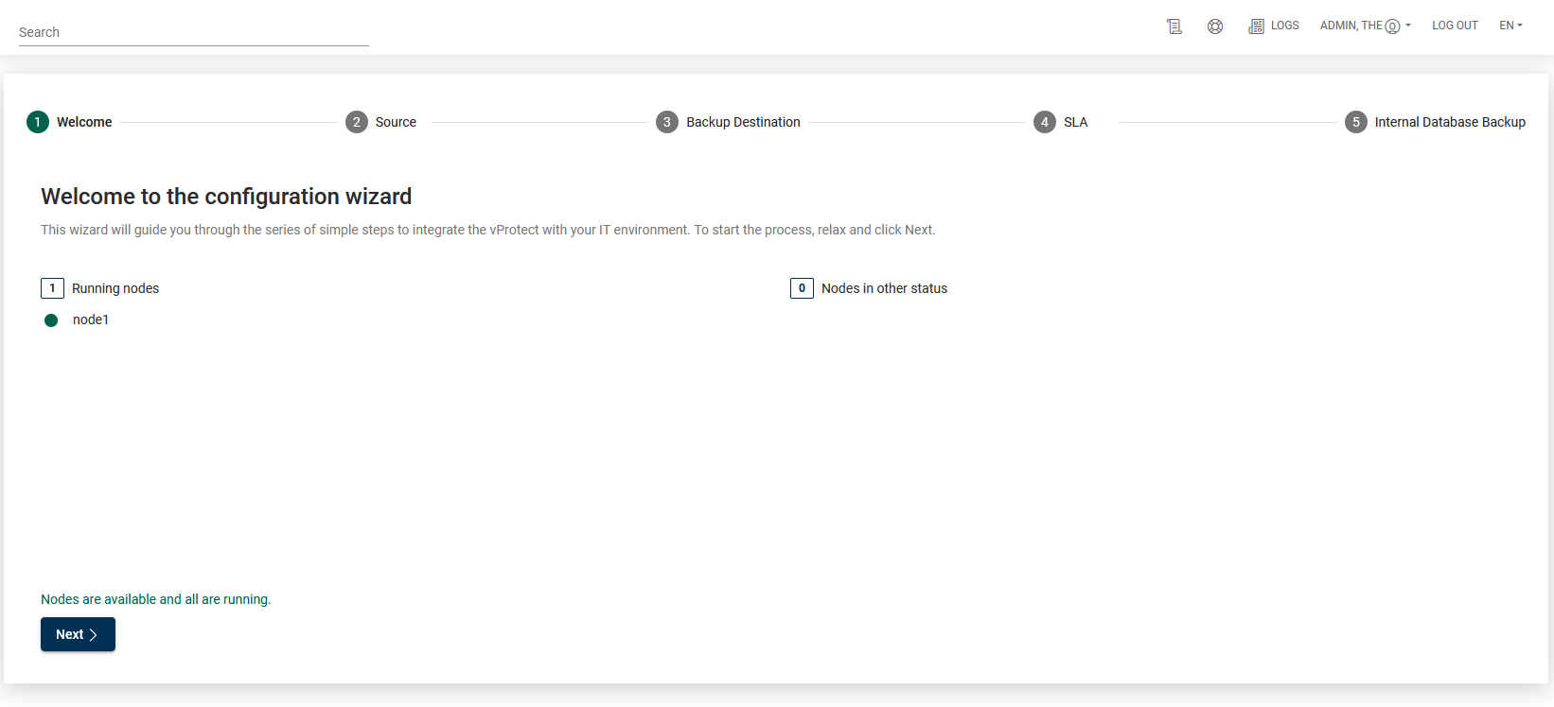The width and height of the screenshot is (1554, 707).
Task: Click the step 2 Source circle
Action: [x=357, y=122]
